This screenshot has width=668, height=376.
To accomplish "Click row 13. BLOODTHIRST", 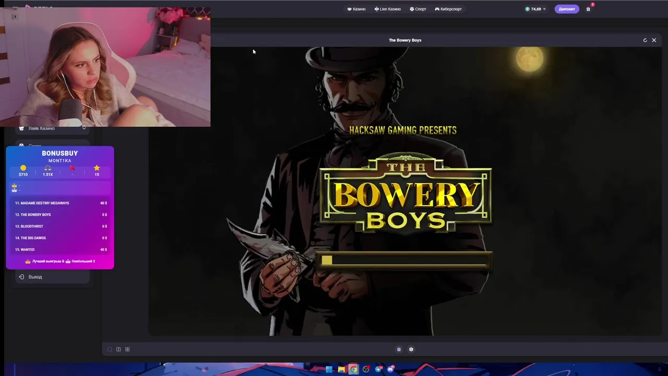I will [61, 226].
